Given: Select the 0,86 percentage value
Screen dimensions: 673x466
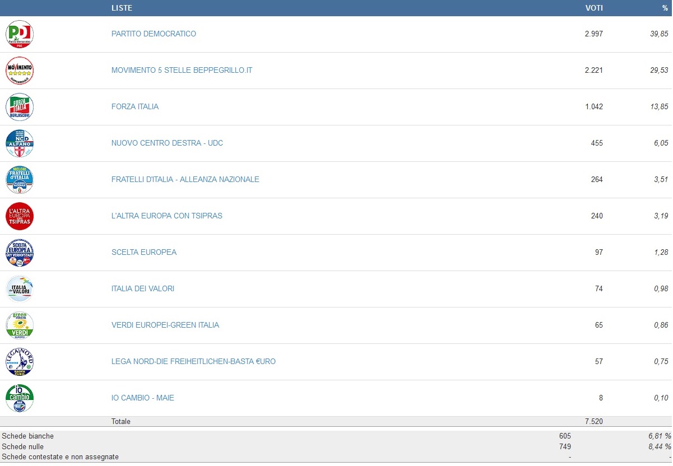Looking at the screenshot, I should click(661, 325).
